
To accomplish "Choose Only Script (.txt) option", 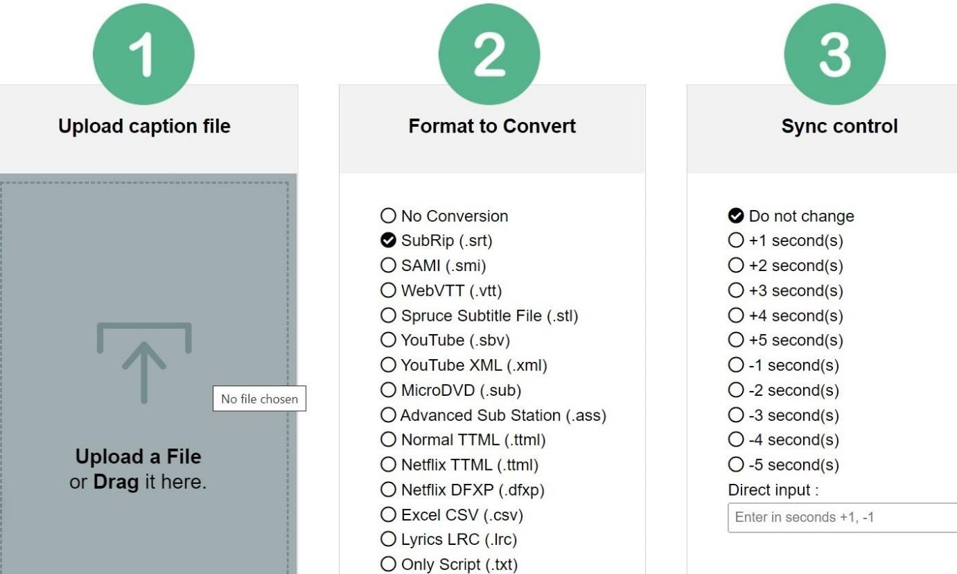I will [388, 564].
